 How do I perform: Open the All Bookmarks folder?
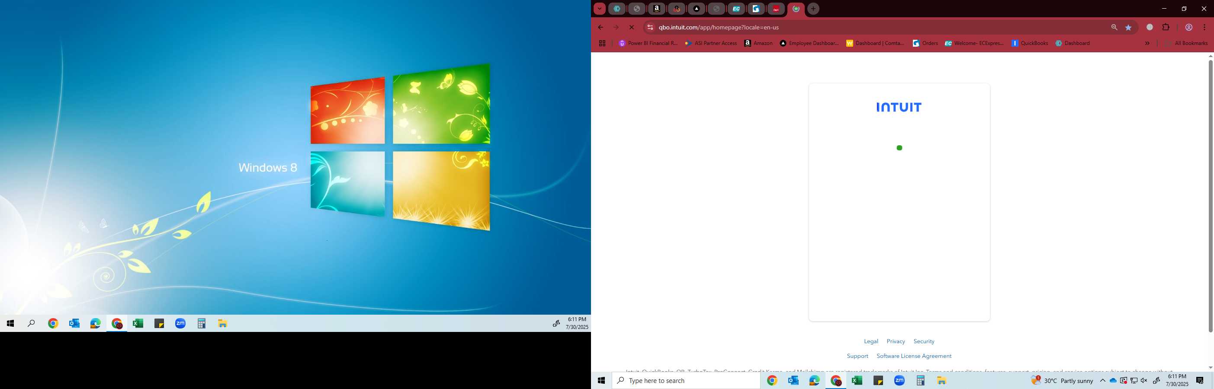[1186, 43]
